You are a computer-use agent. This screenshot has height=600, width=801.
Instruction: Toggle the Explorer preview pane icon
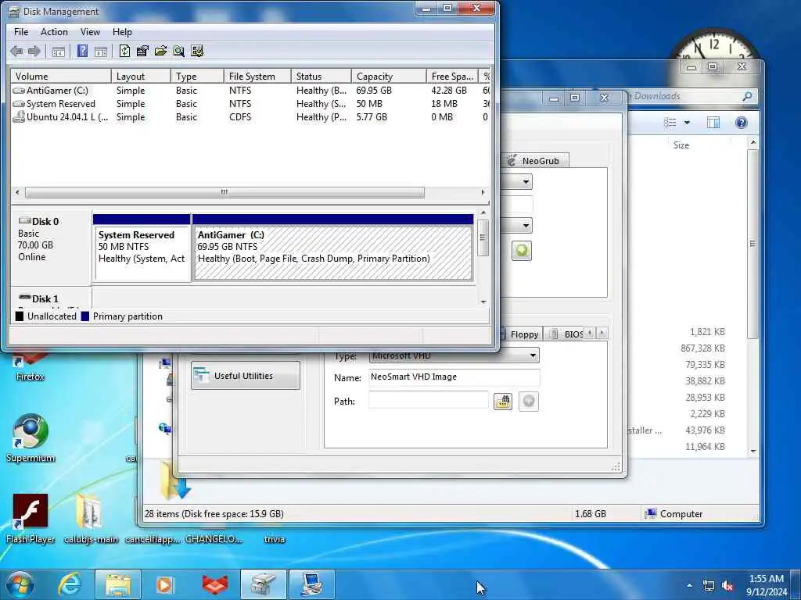point(713,123)
